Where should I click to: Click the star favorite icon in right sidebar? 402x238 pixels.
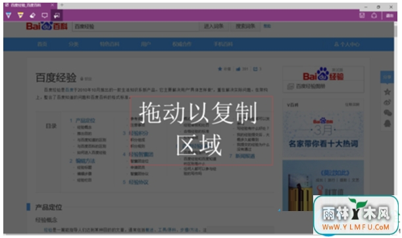387,92
